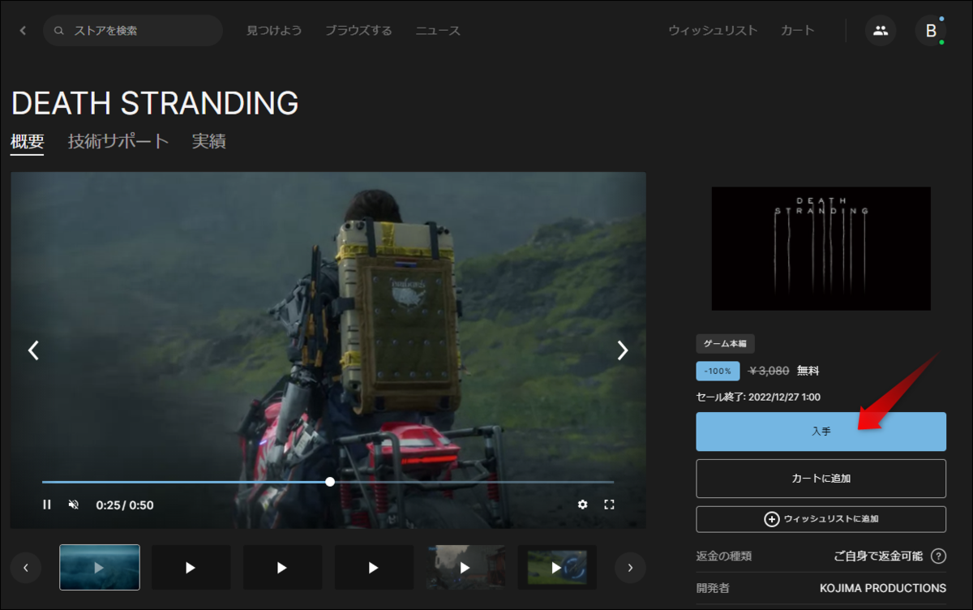Image resolution: width=973 pixels, height=610 pixels.
Task: Switch to 技術サポート tab
Action: click(x=118, y=142)
